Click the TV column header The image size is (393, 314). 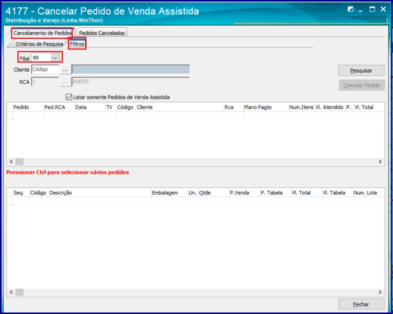tap(111, 107)
